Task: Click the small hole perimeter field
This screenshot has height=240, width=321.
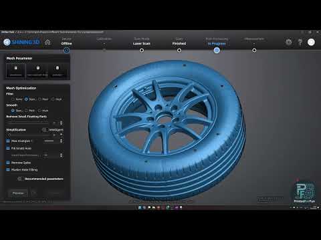Action: pyautogui.click(x=51, y=155)
